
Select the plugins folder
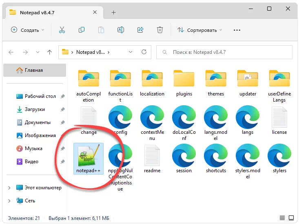(x=184, y=83)
